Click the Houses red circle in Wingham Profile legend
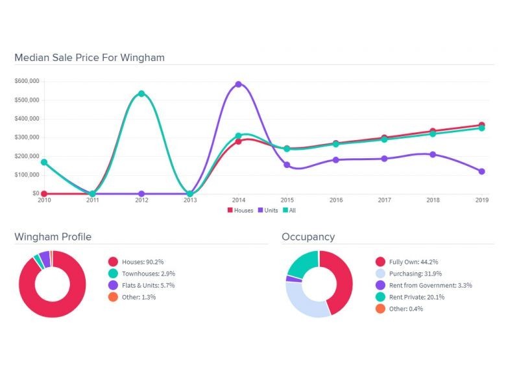The height and width of the screenshot is (389, 519). pos(113,262)
